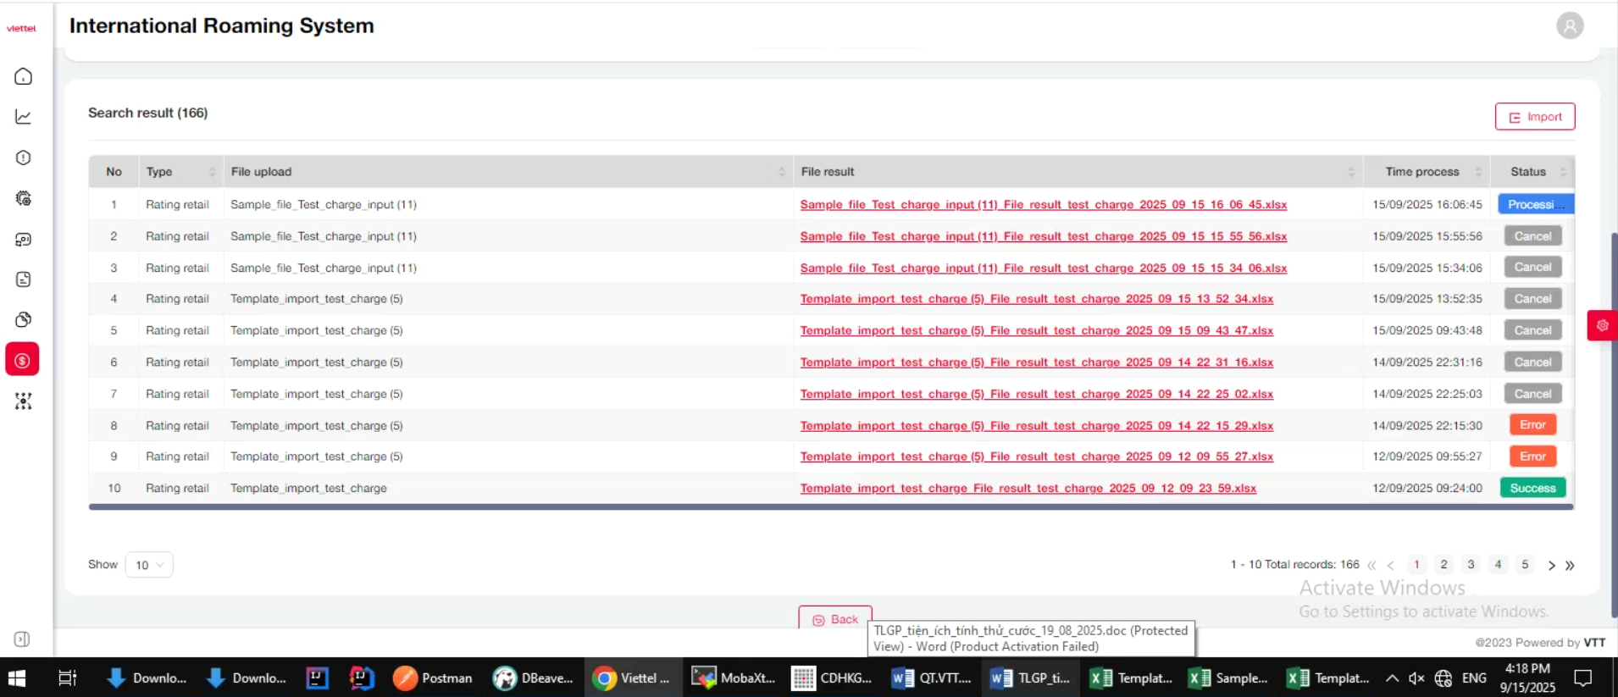
Task: Sort table by Type column
Action: (212, 172)
